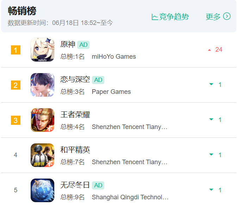The height and width of the screenshot is (206, 241).
Task: Click the 畅销榜 heading
Action: [23, 11]
